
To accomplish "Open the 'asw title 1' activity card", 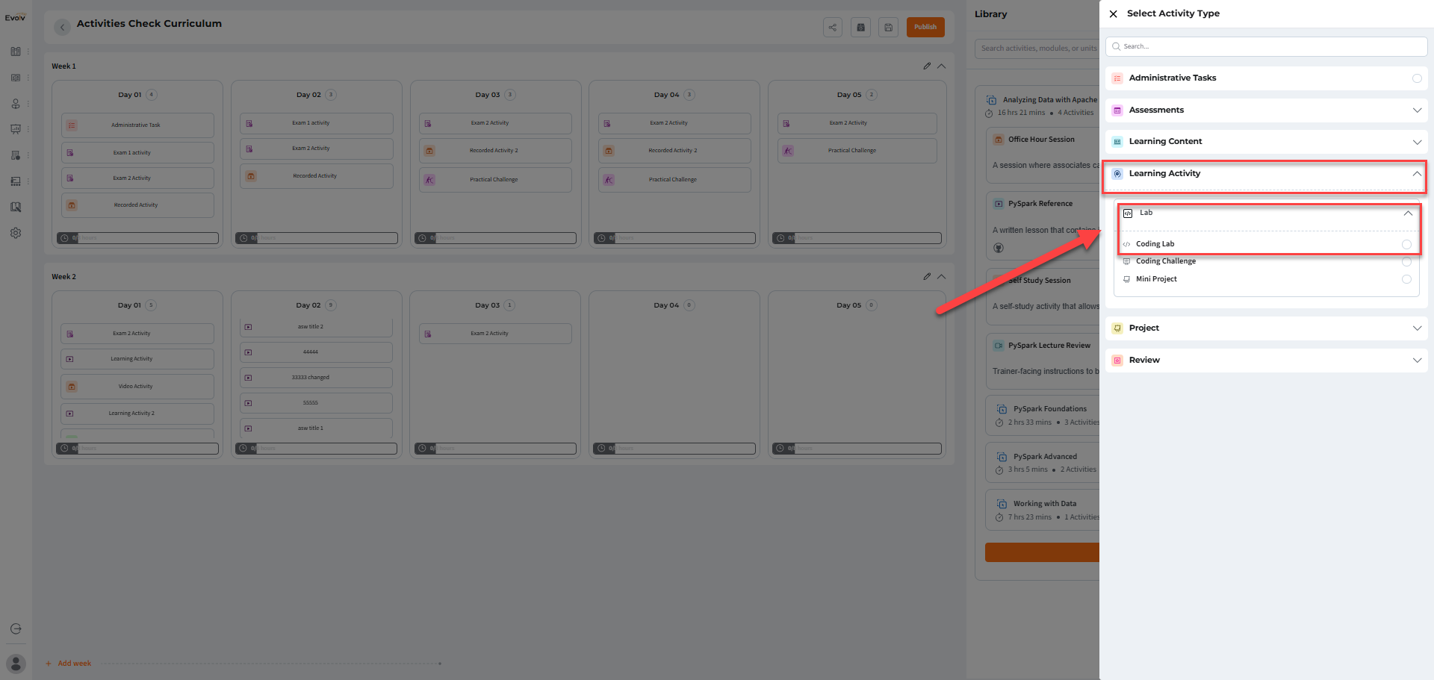I will [x=317, y=428].
